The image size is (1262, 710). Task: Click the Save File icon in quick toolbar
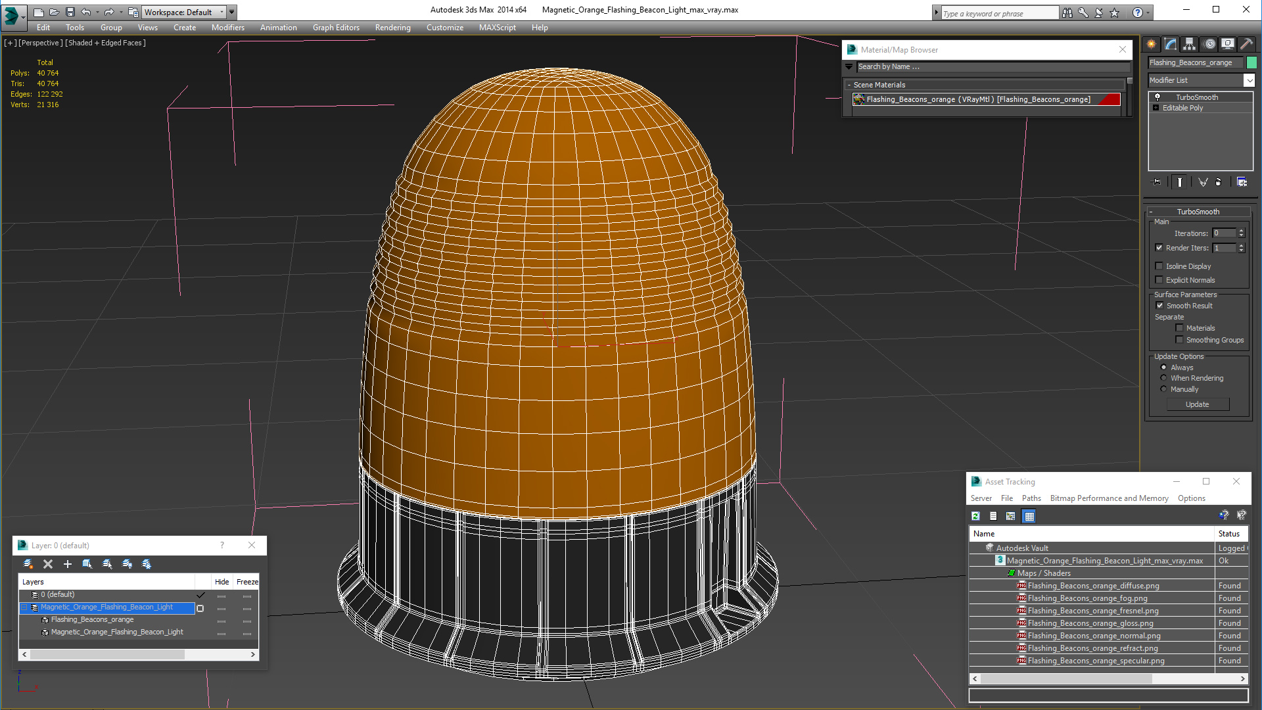pos(70,12)
